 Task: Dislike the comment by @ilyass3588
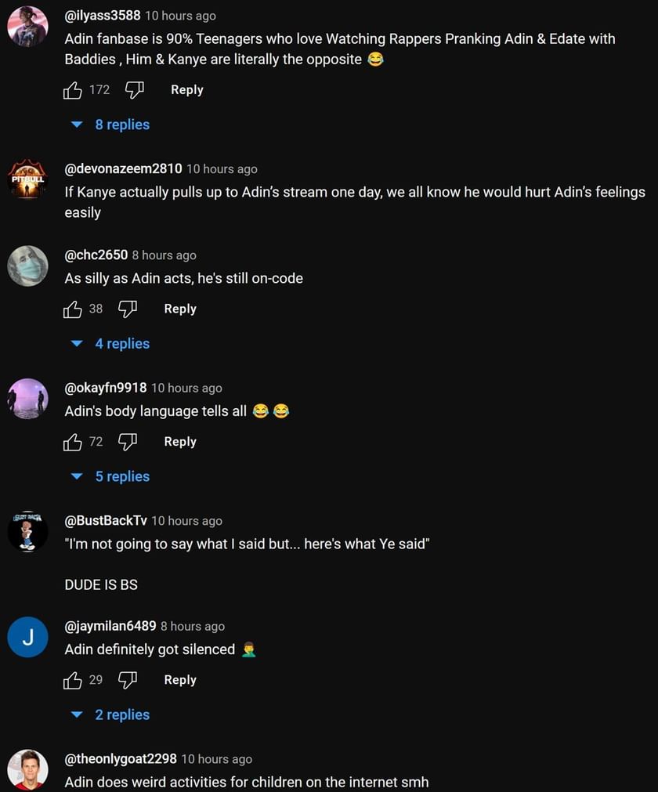pyautogui.click(x=135, y=90)
